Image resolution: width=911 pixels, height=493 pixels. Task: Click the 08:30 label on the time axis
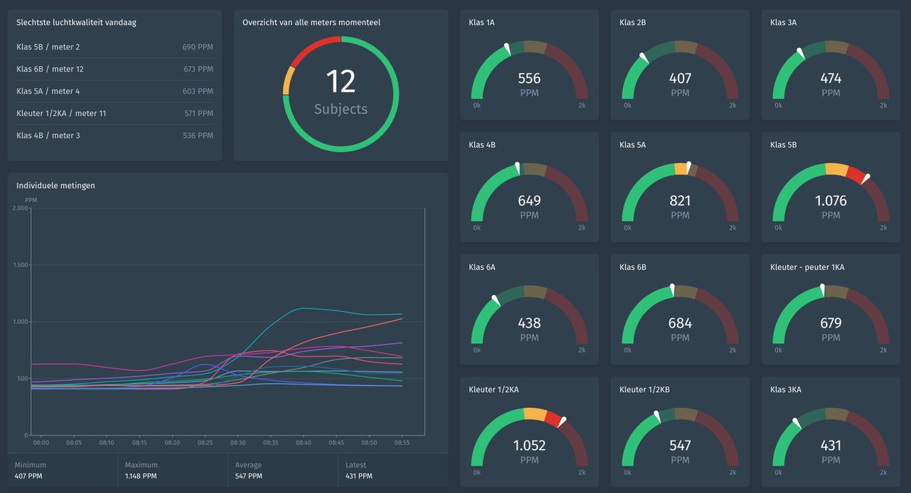tap(238, 442)
